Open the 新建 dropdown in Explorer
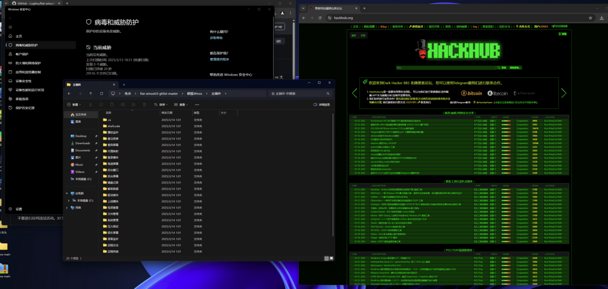Image resolution: width=608 pixels, height=289 pixels. 74,105
